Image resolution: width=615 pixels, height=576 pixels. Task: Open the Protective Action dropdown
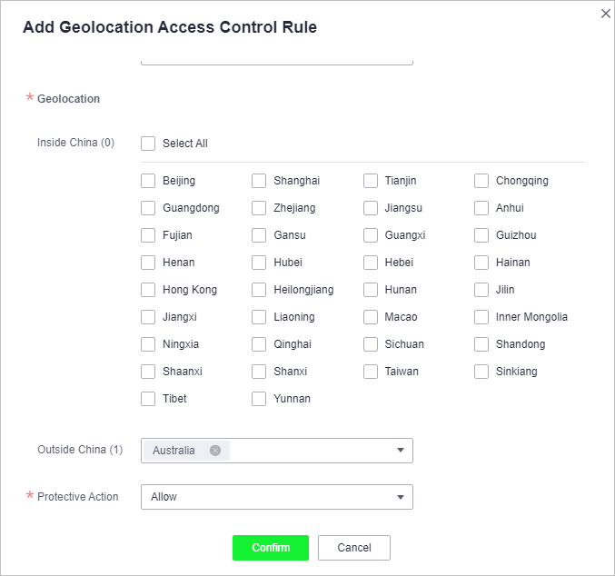(277, 497)
